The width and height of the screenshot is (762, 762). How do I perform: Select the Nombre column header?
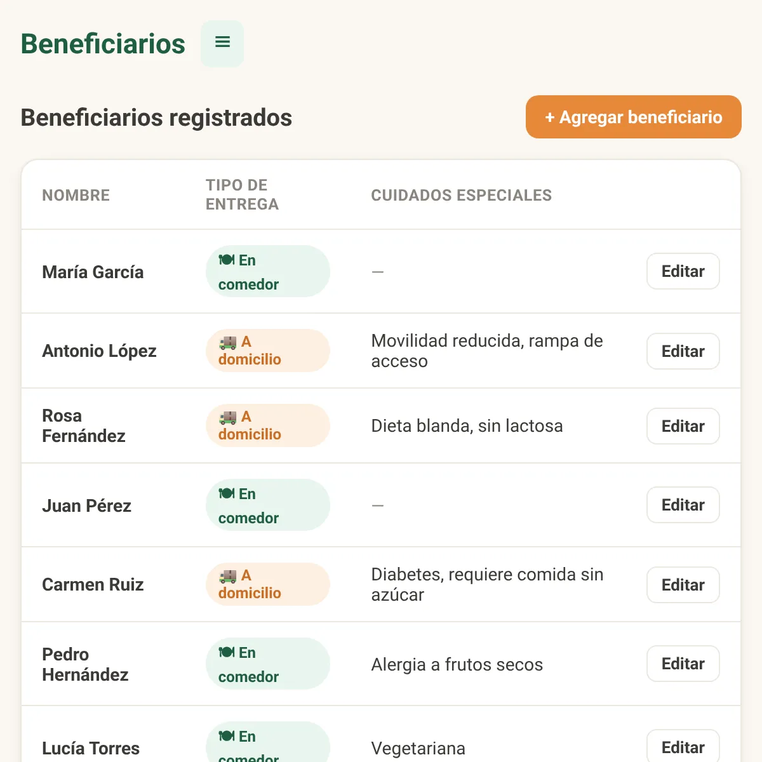pyautogui.click(x=76, y=195)
